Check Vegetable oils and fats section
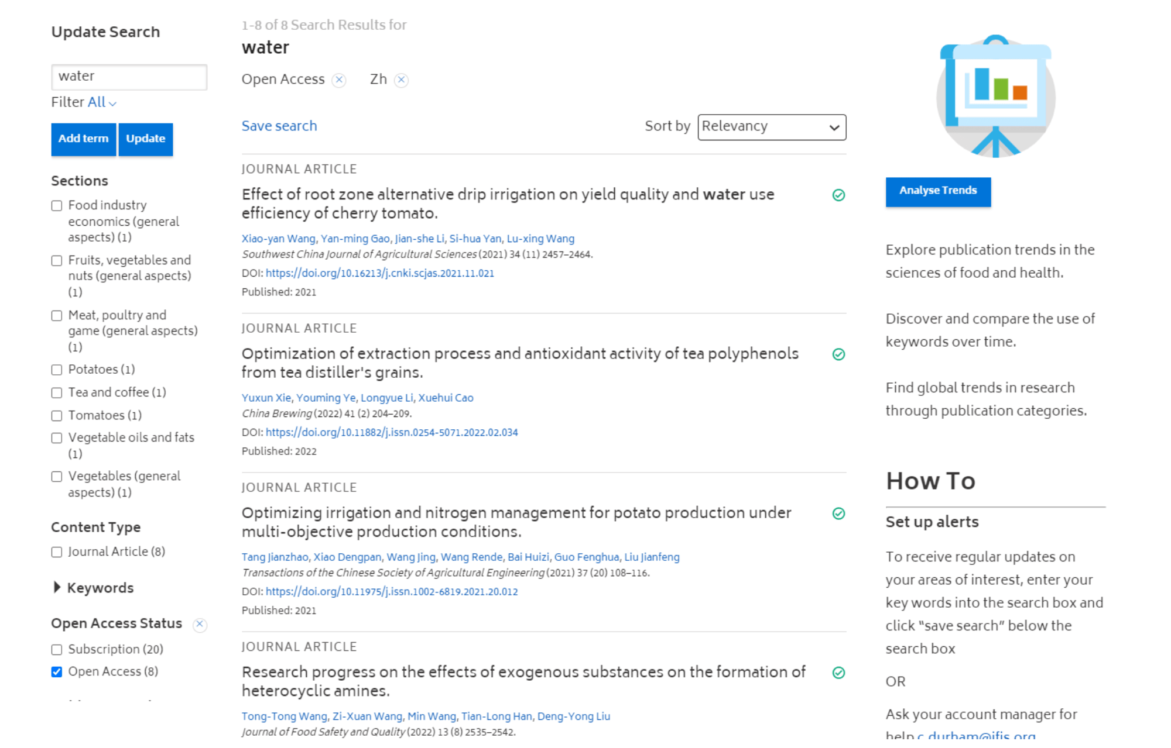The image size is (1171, 748). tap(57, 438)
